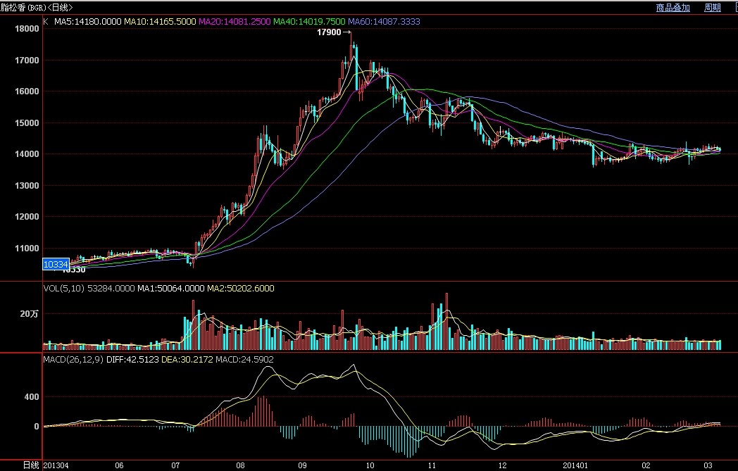738x471 pixels.
Task: Select the K indicator label
Action: [x=46, y=22]
